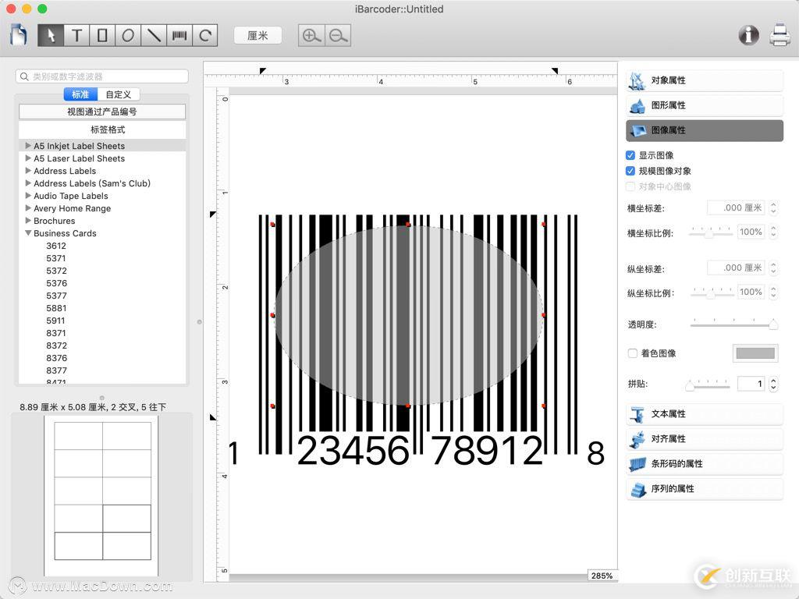Uncheck the 显示图像 checkbox

(630, 155)
